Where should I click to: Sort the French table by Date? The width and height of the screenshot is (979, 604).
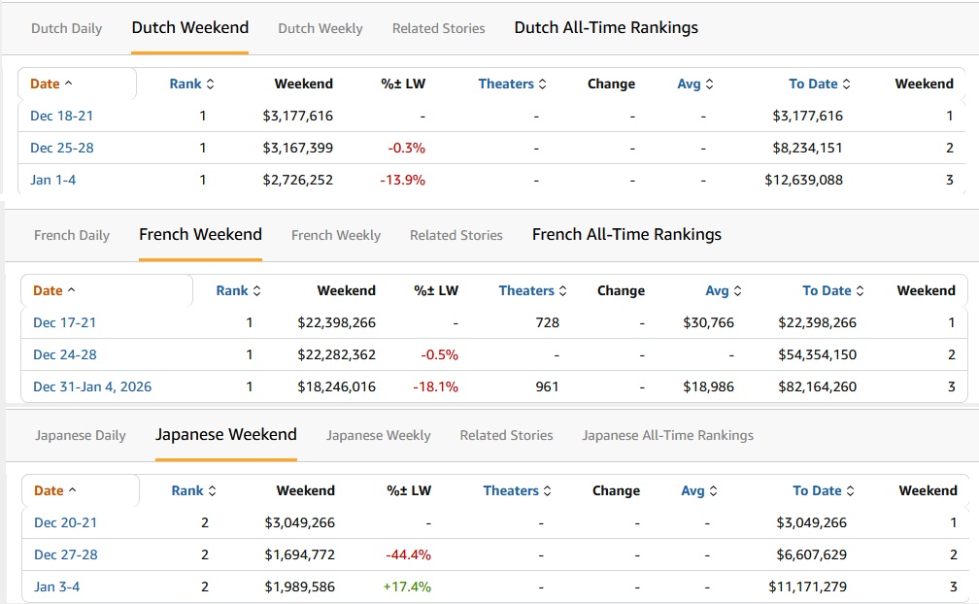[x=54, y=290]
